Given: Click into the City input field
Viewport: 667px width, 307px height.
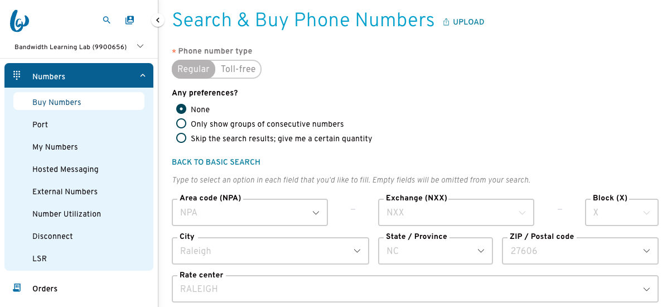Looking at the screenshot, I should [x=270, y=251].
